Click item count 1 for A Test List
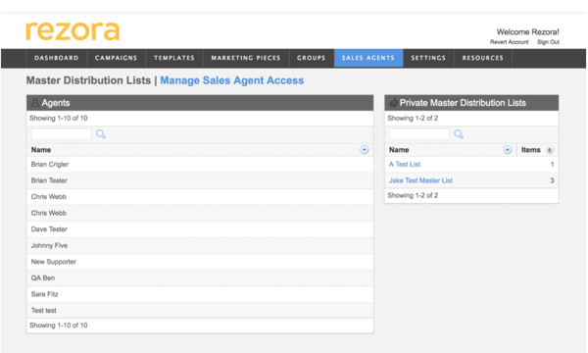 [552, 165]
